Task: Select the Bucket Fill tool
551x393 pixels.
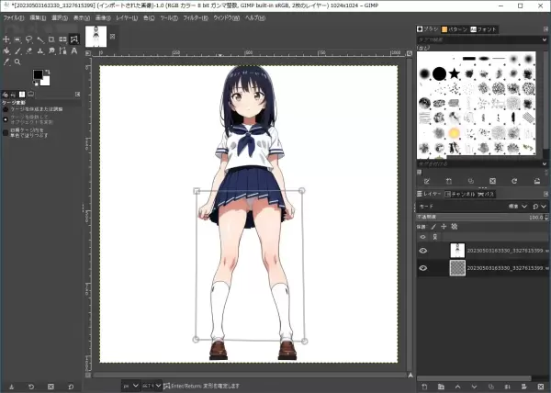Action: (6, 51)
